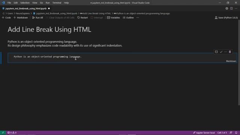Open notifications with the bell icon

236,133
